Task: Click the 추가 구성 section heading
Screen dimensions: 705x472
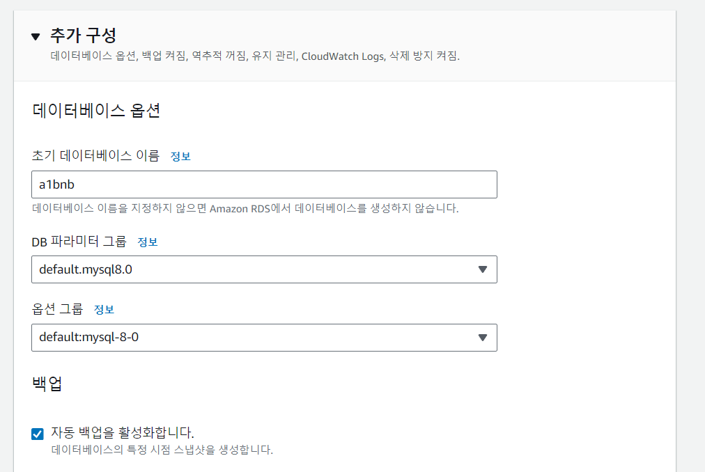Action: 83,36
